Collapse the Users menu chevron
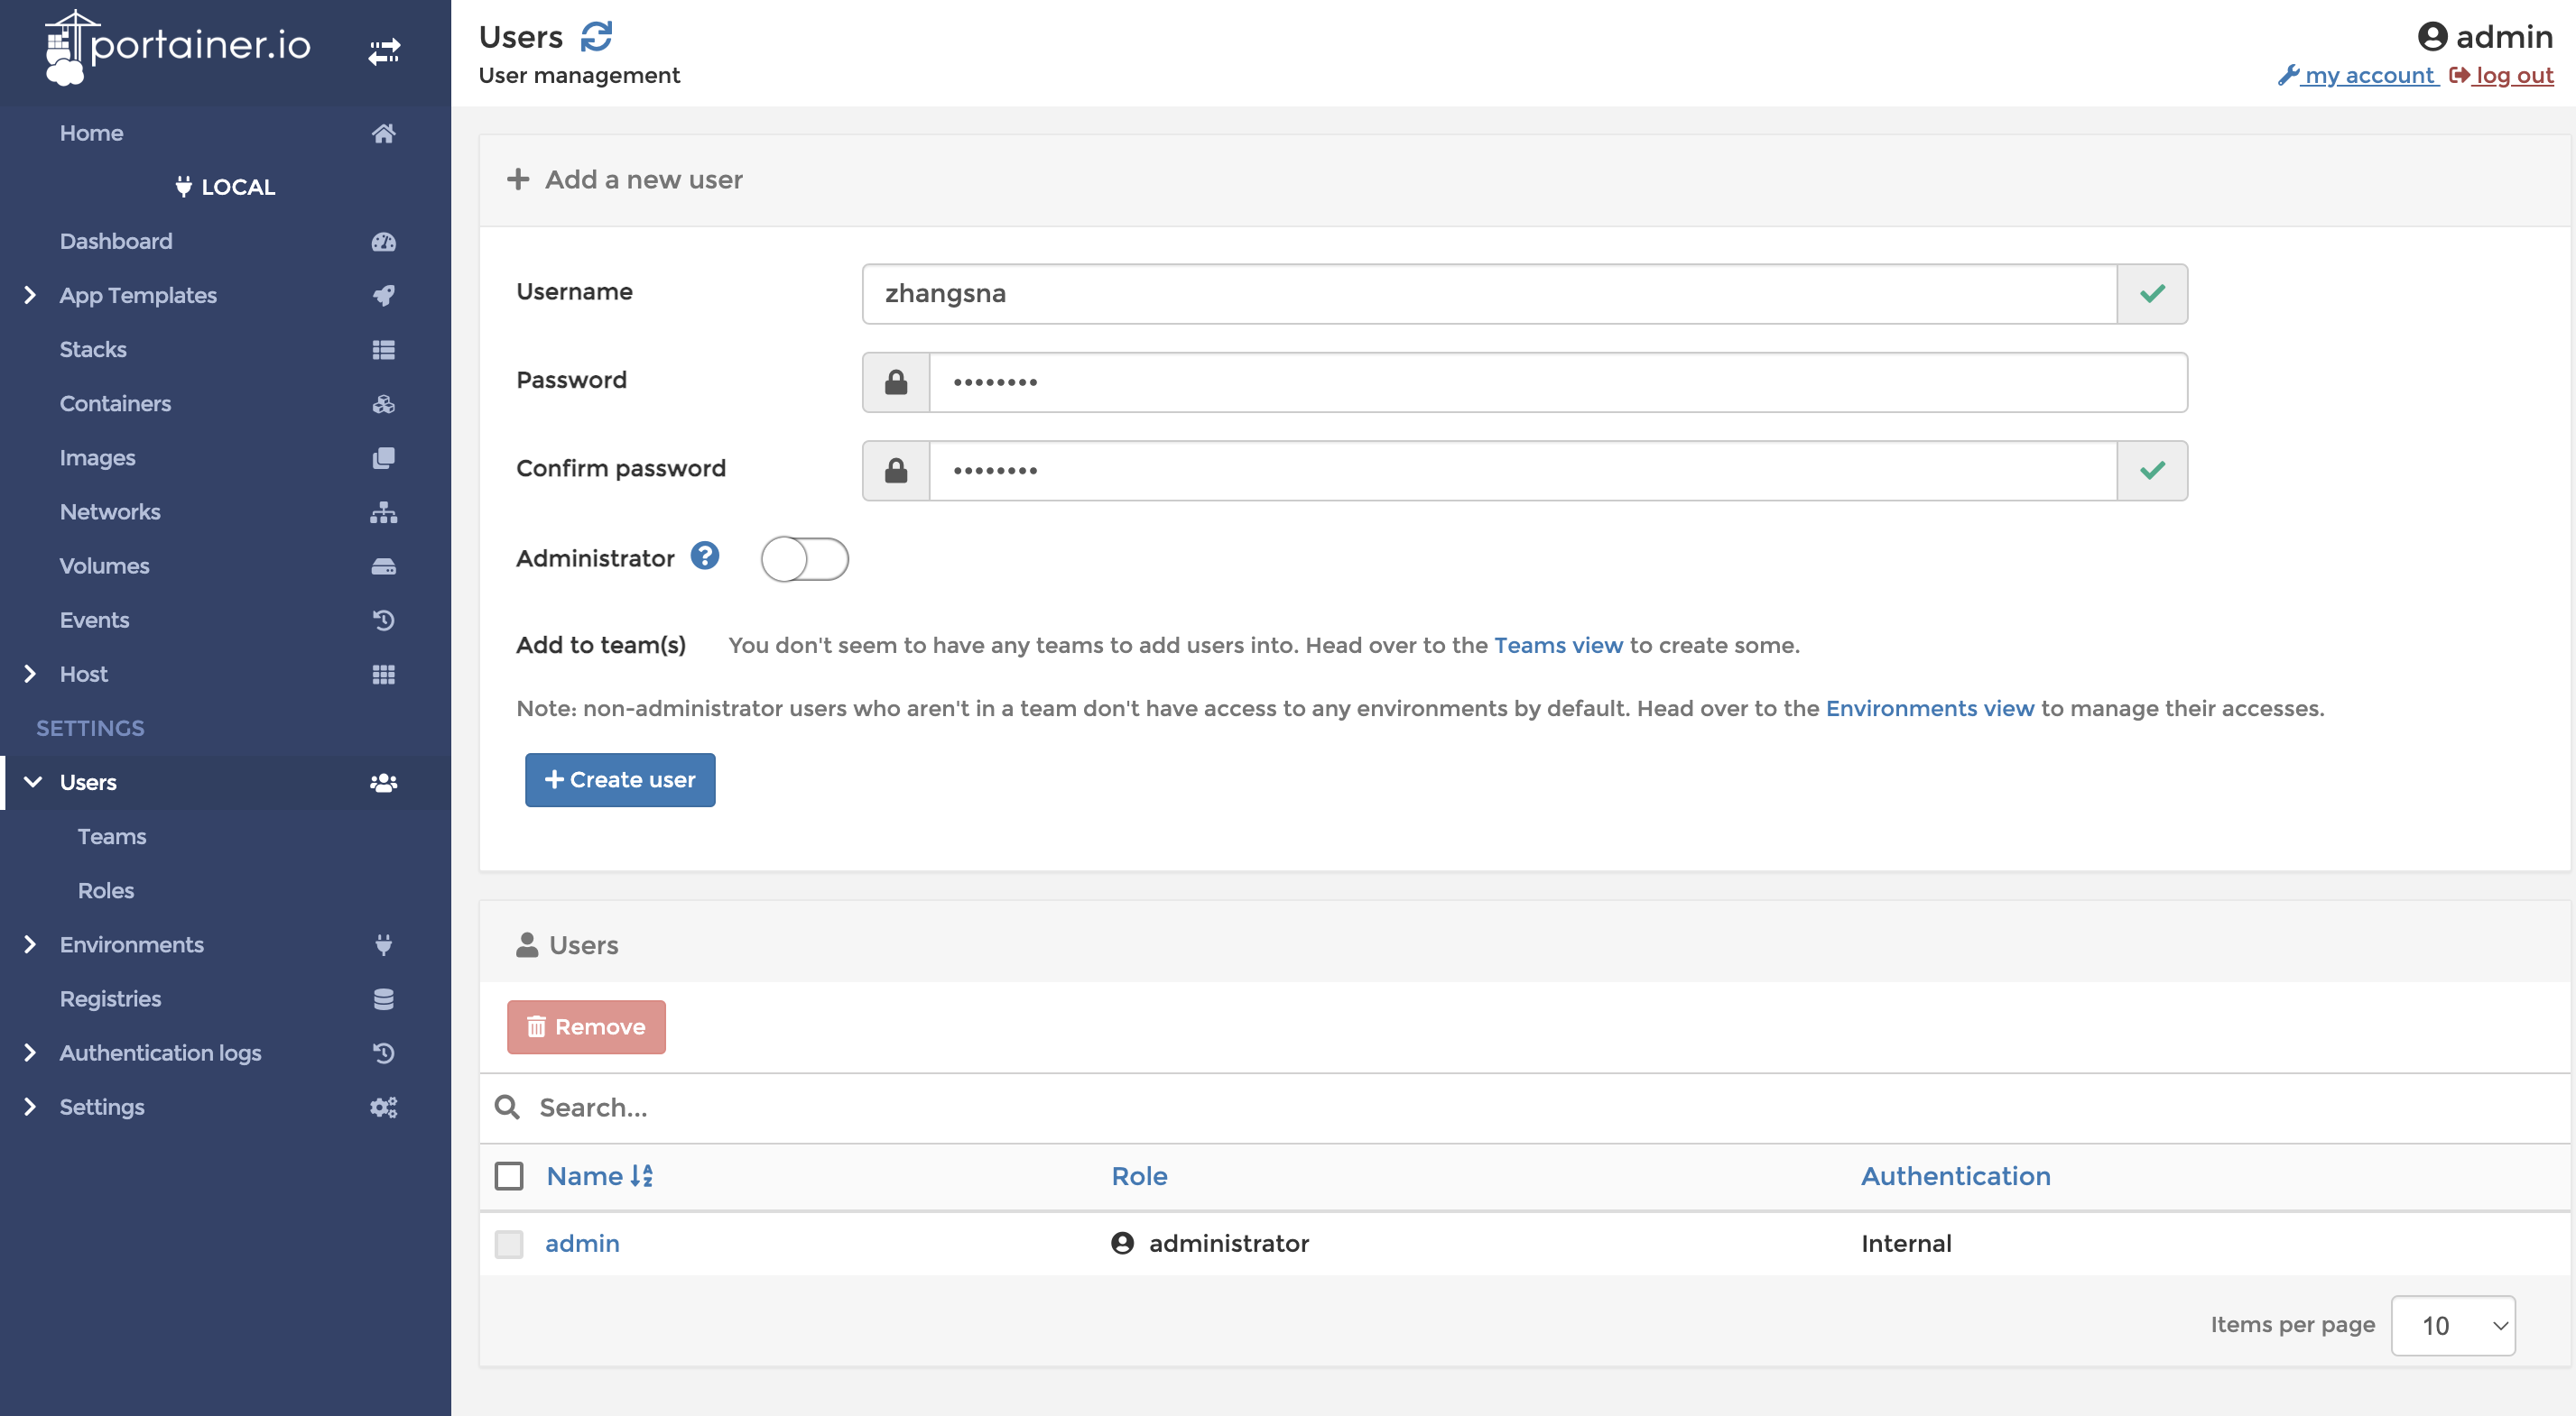Image resolution: width=2576 pixels, height=1416 pixels. (x=32, y=783)
